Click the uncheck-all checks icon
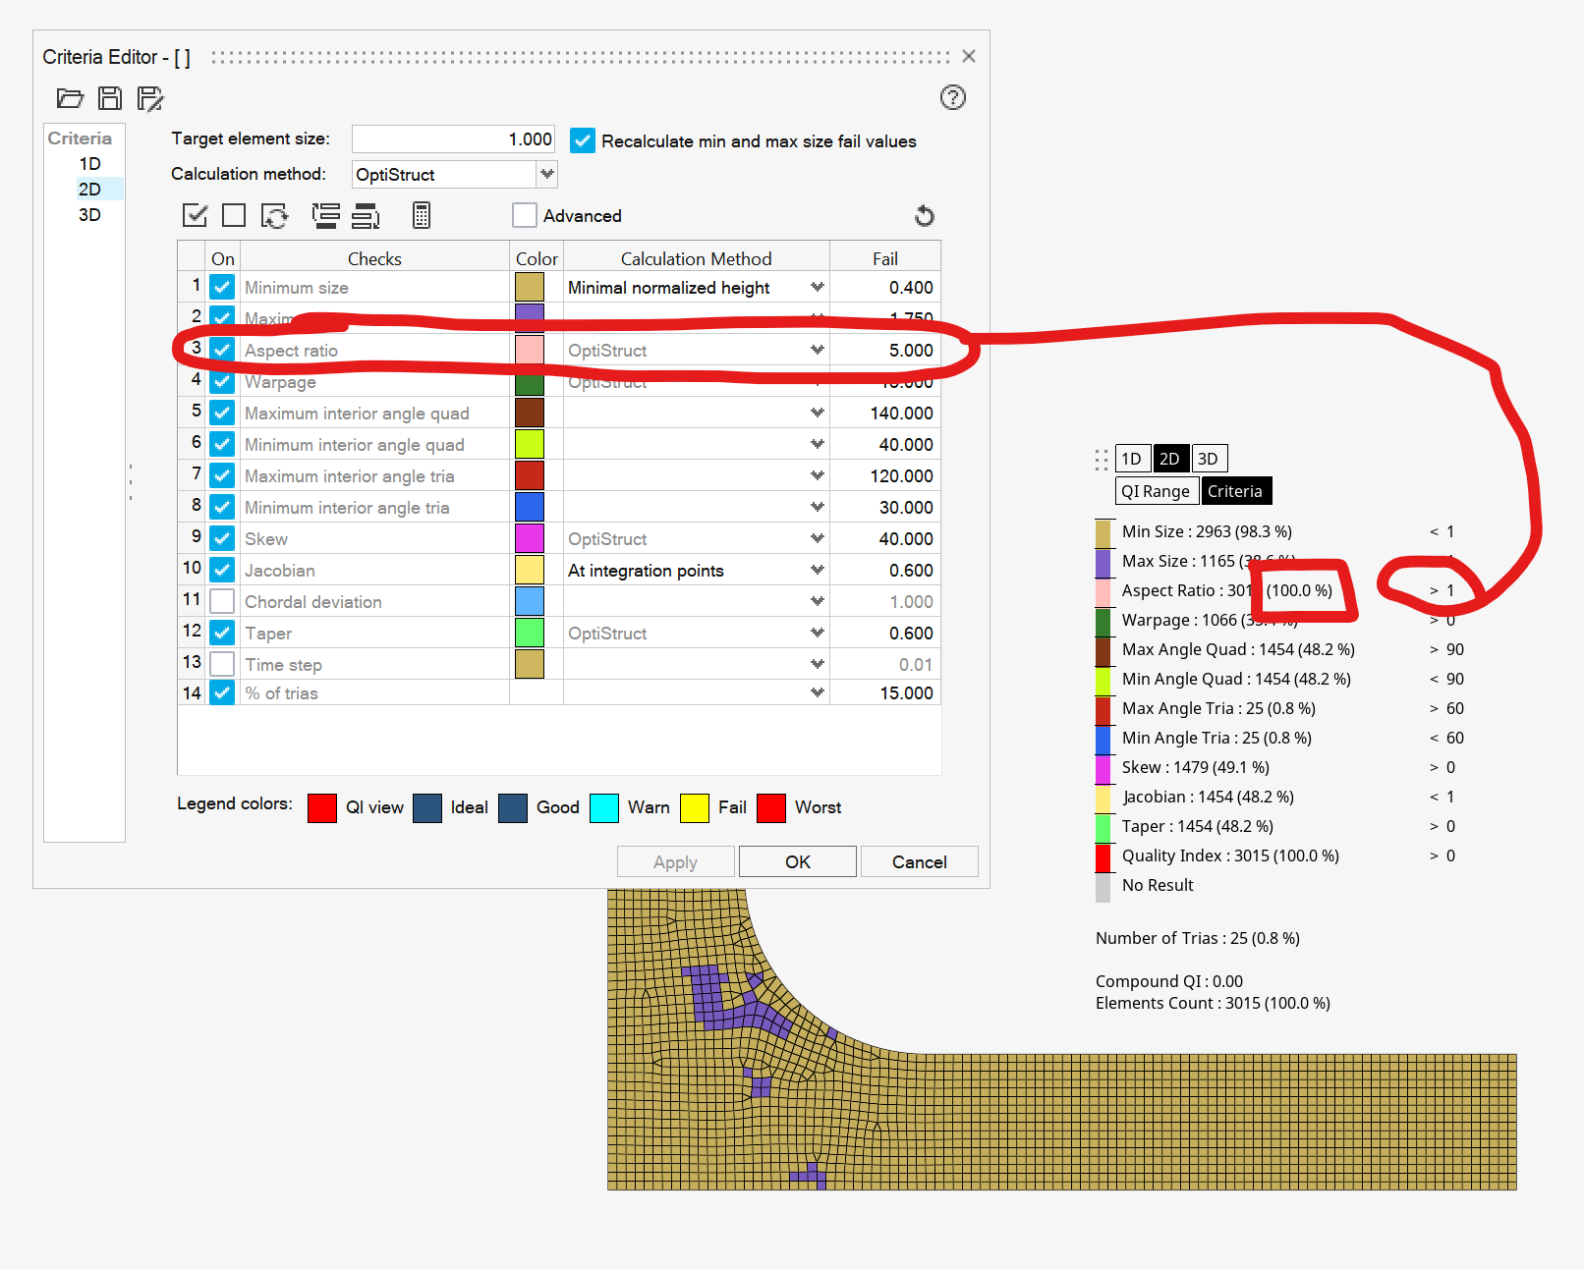1584x1270 pixels. click(234, 215)
